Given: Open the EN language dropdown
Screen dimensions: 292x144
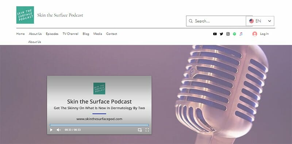Looking at the screenshot, I should tap(260, 21).
